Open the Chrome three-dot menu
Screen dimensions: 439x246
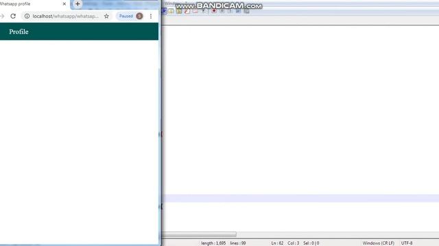(x=151, y=16)
